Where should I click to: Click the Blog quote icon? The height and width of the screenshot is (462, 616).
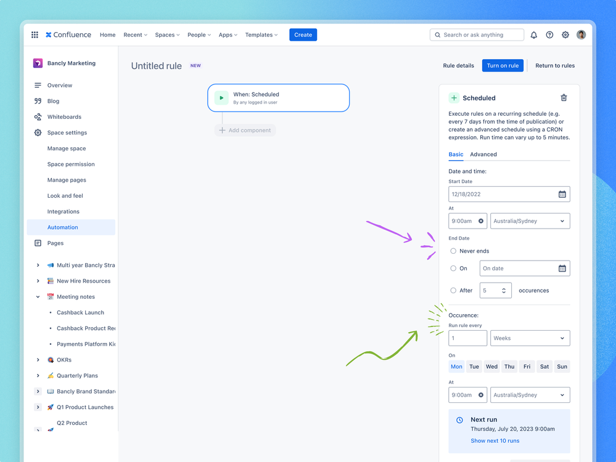pyautogui.click(x=38, y=101)
